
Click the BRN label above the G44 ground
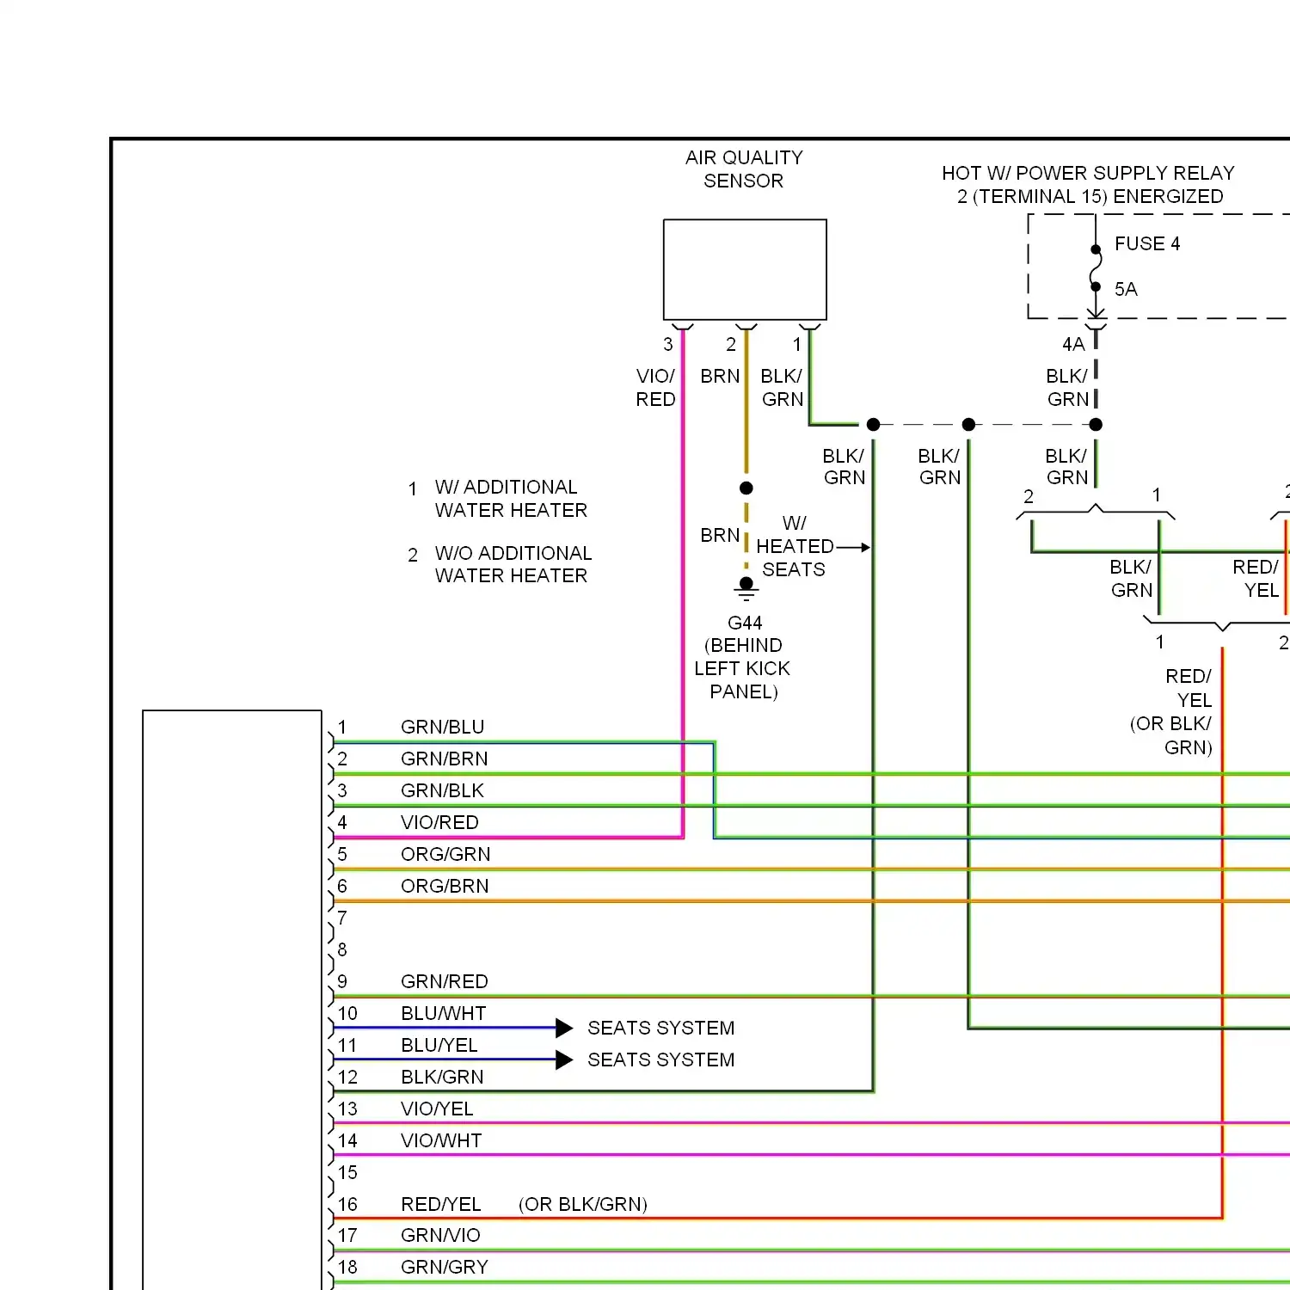point(720,536)
